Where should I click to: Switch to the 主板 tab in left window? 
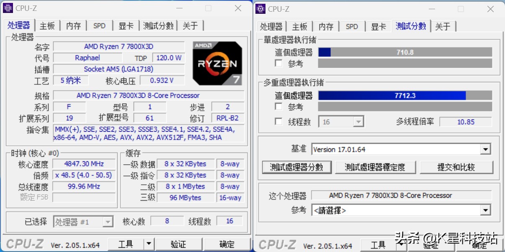click(x=47, y=25)
